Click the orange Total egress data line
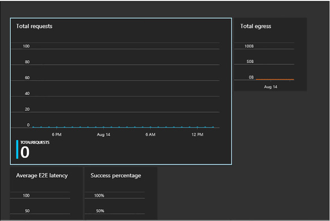This screenshot has height=221, width=330. point(275,79)
